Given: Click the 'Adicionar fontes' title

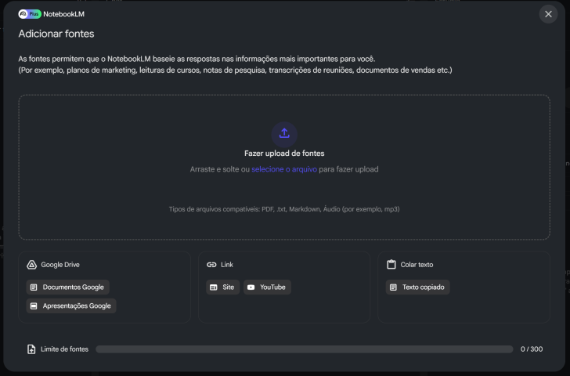Looking at the screenshot, I should click(56, 34).
